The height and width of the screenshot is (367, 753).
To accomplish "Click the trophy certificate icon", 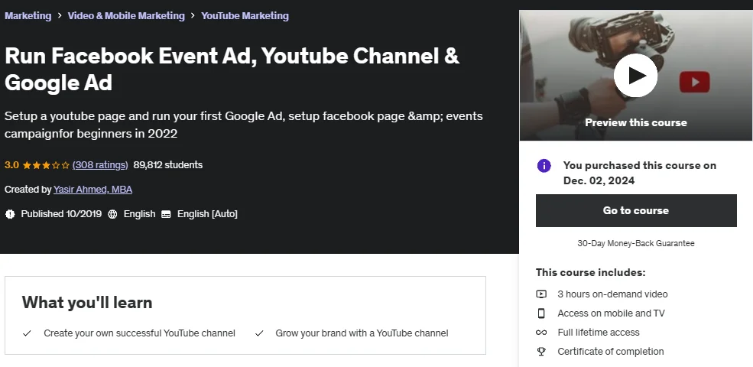I will tap(541, 352).
